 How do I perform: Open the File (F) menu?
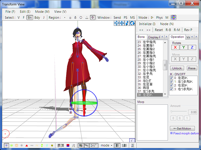pos(10,12)
